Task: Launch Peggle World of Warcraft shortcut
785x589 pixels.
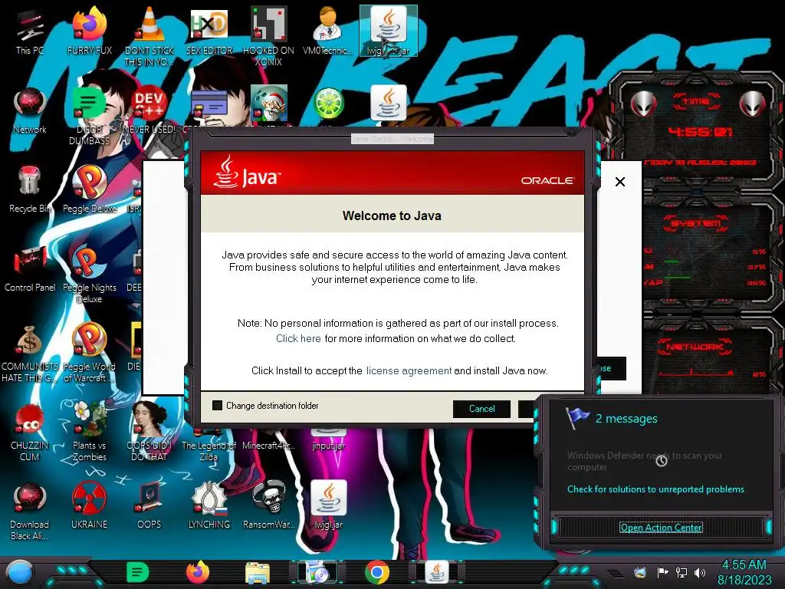Action: pyautogui.click(x=89, y=353)
